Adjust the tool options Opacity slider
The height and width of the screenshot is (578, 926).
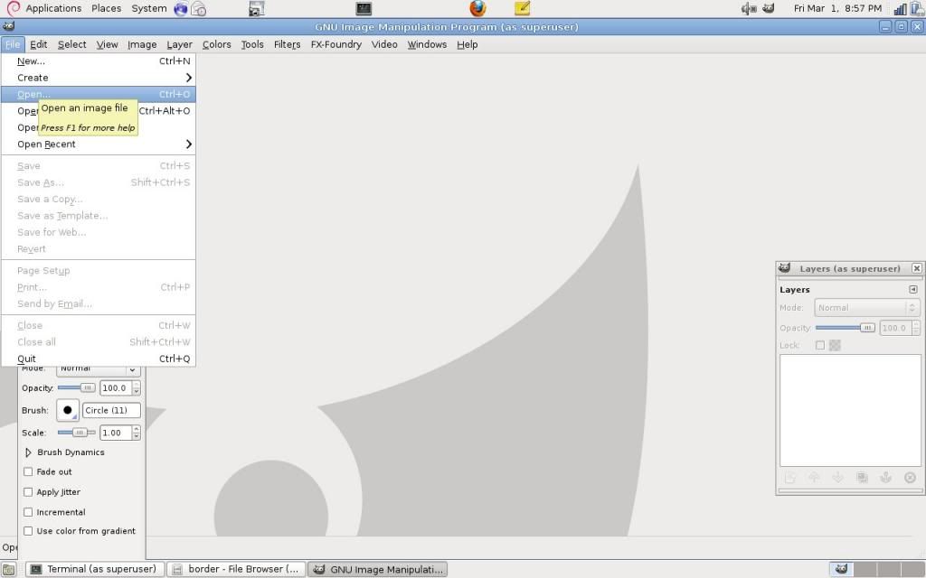(76, 388)
